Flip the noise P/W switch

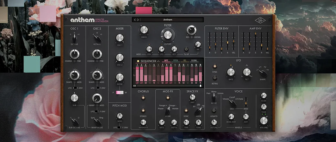coord(120,93)
